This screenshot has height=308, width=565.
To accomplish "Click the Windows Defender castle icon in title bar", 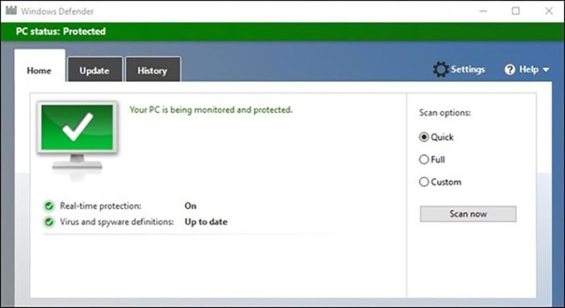I will coord(11,11).
